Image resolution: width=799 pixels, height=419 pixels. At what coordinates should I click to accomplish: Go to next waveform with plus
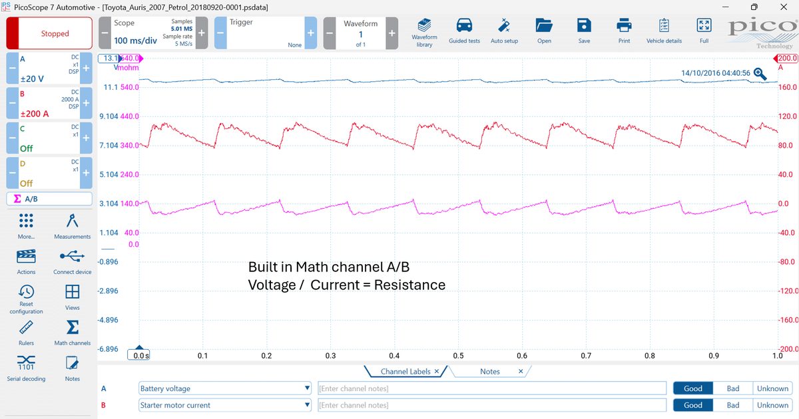[x=392, y=33]
